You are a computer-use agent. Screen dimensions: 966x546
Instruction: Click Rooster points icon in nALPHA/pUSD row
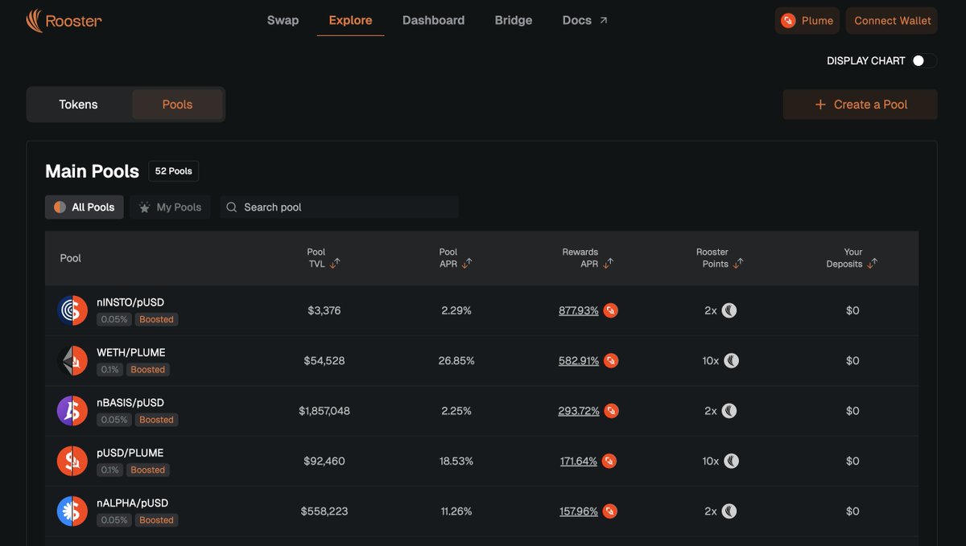729,511
